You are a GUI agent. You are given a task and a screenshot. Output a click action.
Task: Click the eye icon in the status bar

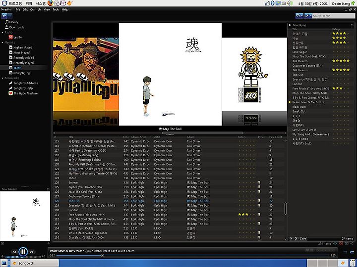(335, 243)
